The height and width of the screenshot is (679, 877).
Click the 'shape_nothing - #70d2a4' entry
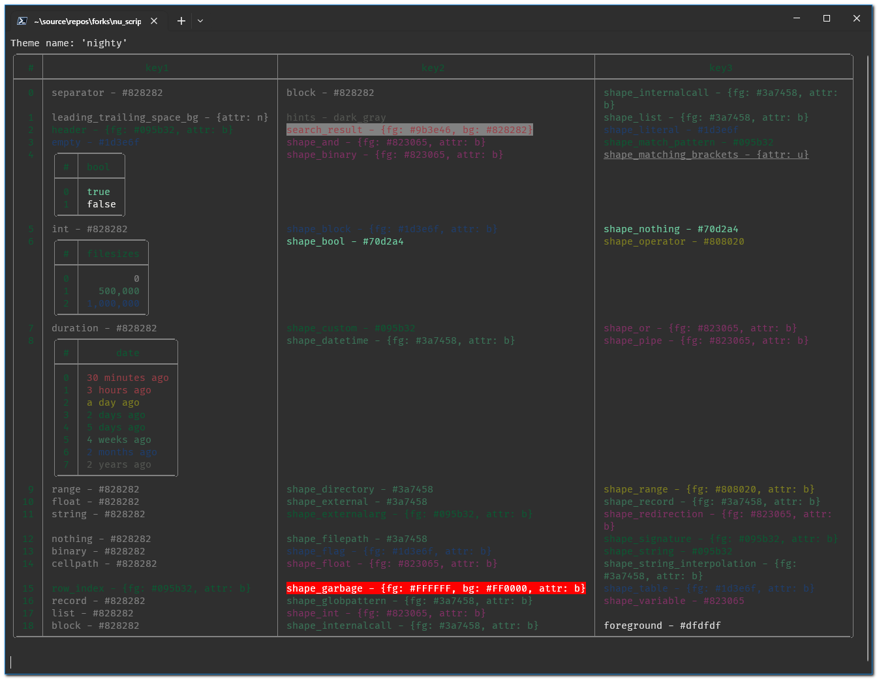(671, 229)
